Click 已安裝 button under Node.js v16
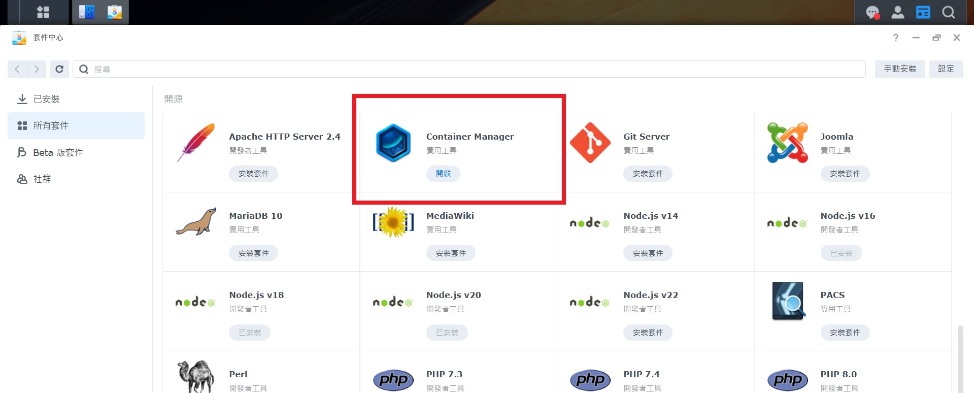 tap(841, 253)
